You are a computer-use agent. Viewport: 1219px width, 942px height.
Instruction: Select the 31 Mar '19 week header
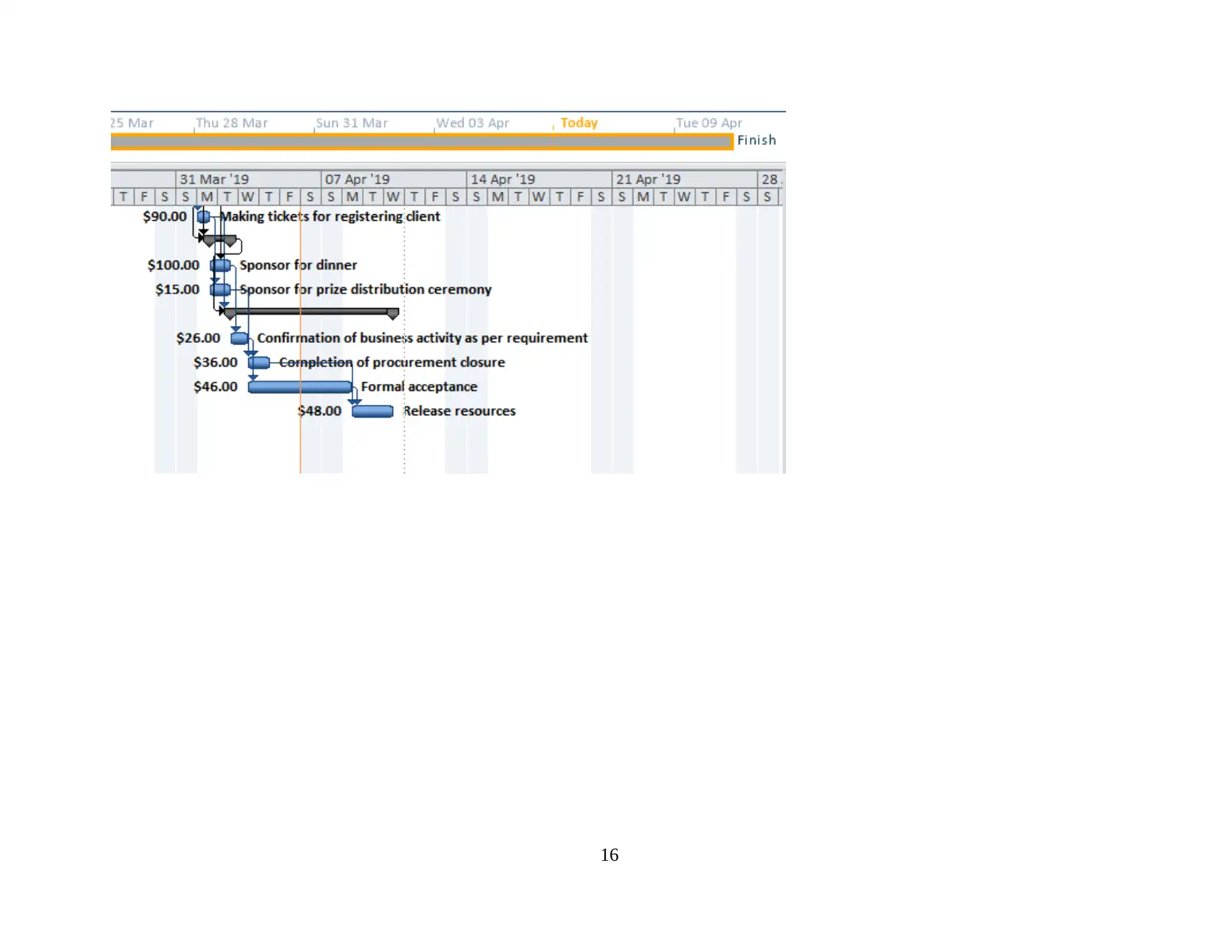point(248,180)
